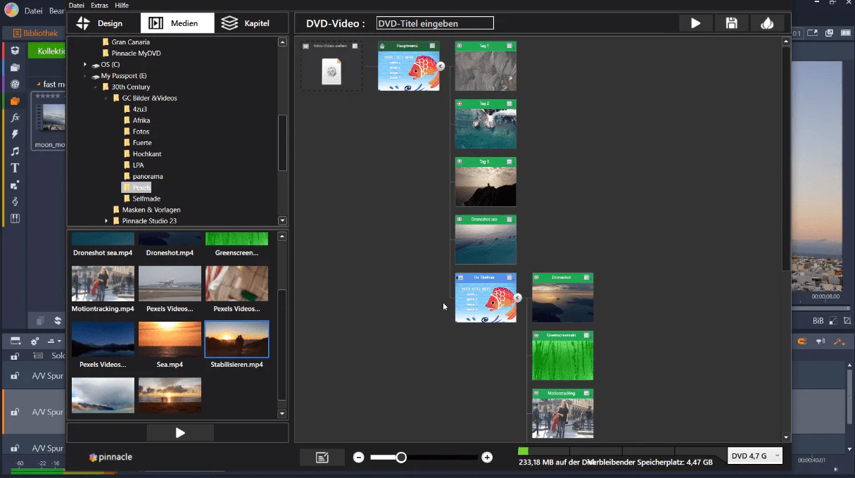Open the Extras menu
Viewport: 855px width, 478px height.
click(x=99, y=5)
